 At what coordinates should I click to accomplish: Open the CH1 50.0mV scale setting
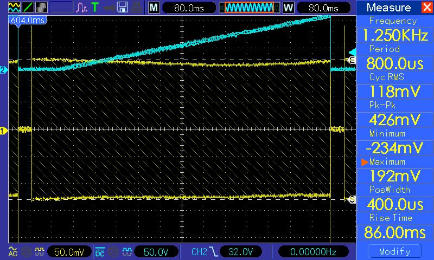click(x=68, y=251)
